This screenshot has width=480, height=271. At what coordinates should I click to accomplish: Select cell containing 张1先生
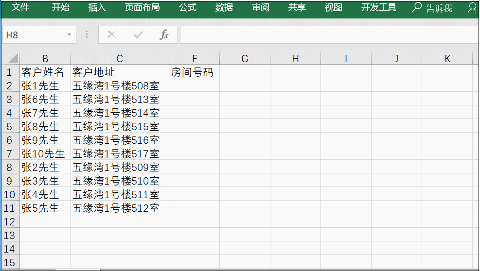(45, 85)
